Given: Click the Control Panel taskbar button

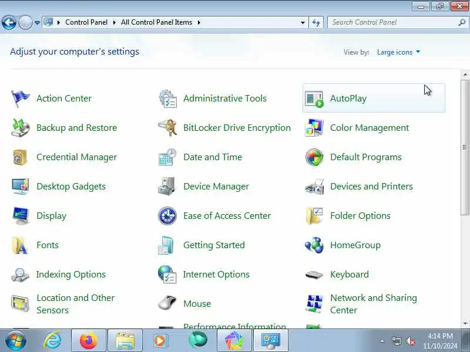Looking at the screenshot, I should [271, 341].
